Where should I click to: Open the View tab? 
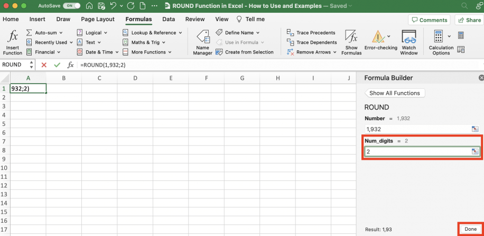coord(221,19)
